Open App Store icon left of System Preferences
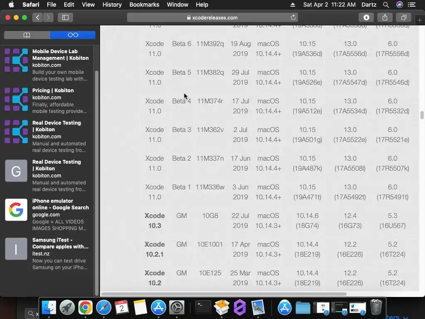Screen dimensions: 425x319 (x=158, y=307)
